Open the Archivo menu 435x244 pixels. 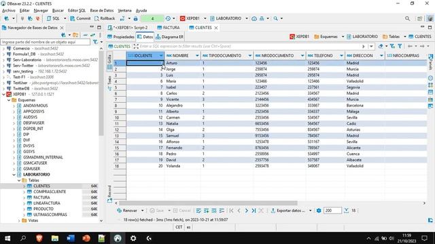point(9,11)
